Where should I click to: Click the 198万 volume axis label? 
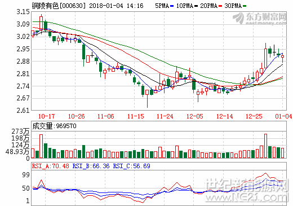coord(20,138)
